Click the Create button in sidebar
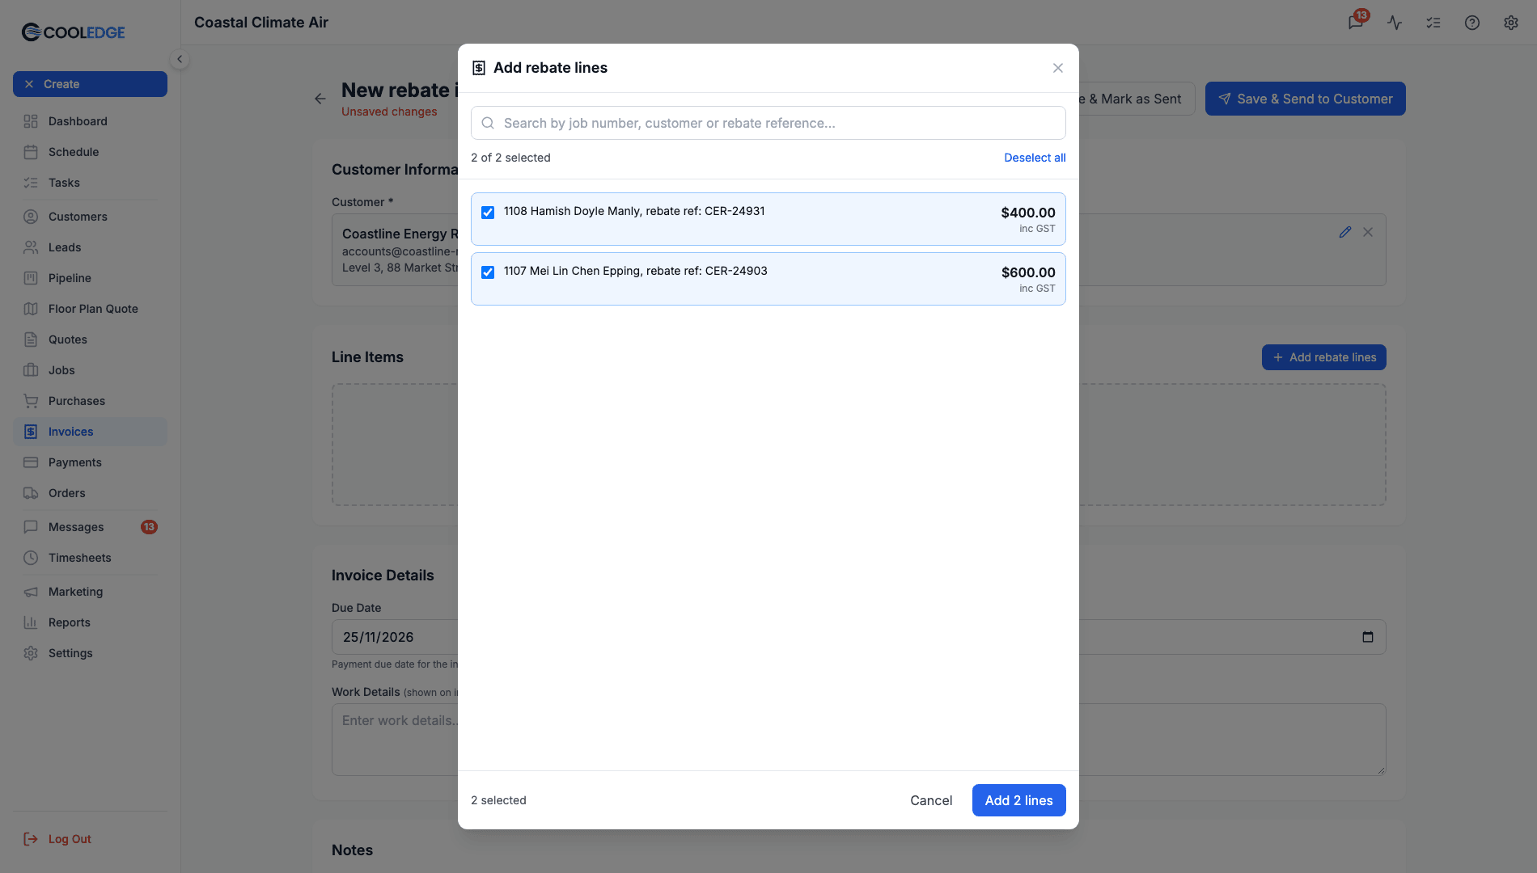Screen dimensions: 1537x873 (x=90, y=84)
